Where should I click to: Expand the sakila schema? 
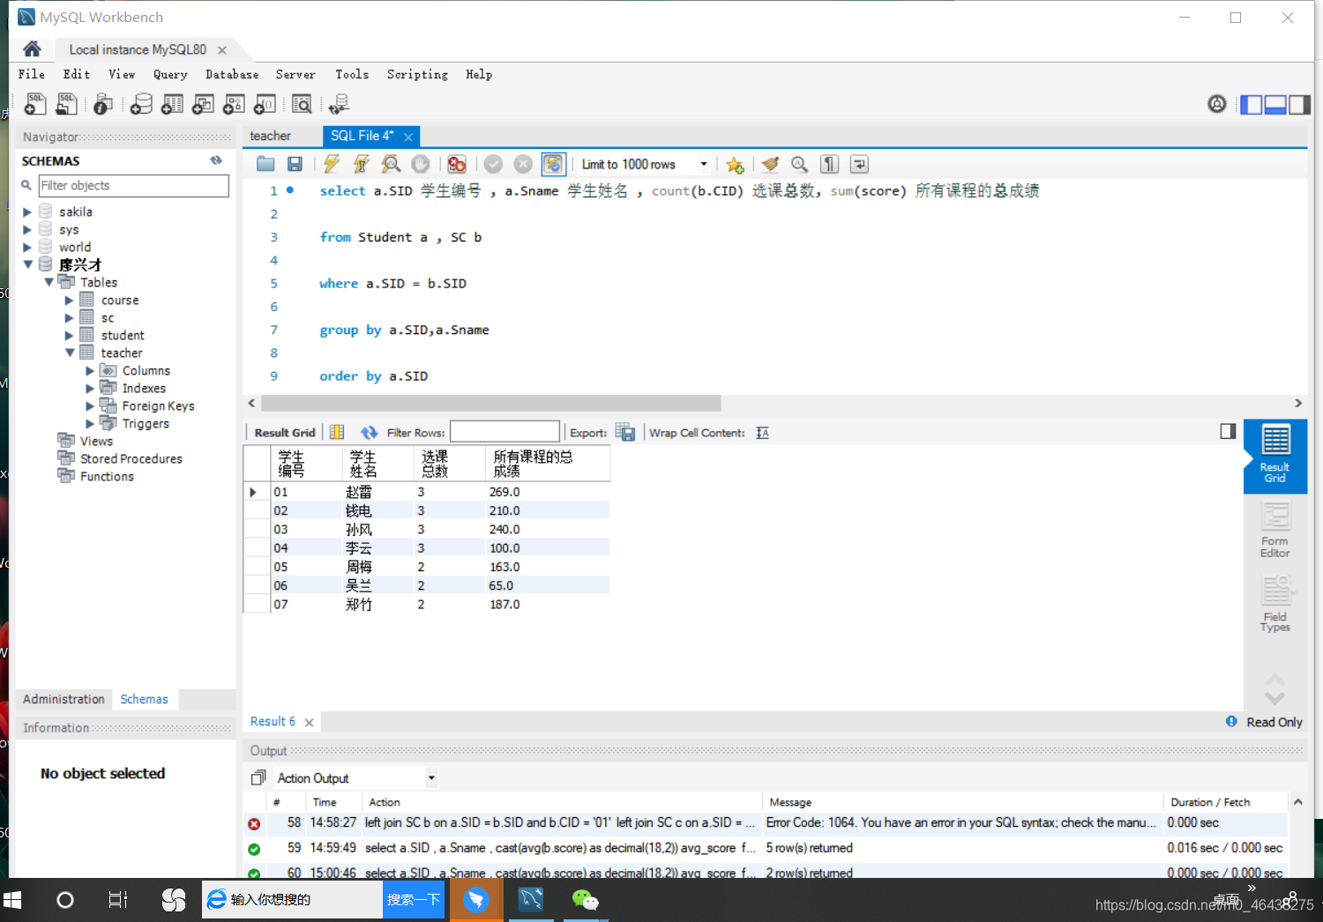tap(27, 212)
